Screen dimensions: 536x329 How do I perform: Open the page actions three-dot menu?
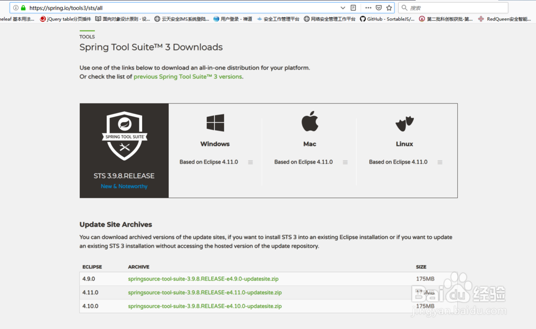pos(368,8)
